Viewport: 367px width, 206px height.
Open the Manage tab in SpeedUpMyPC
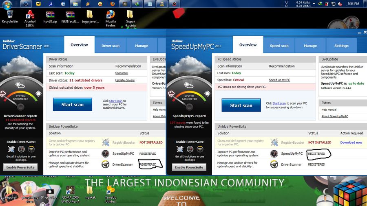[x=310, y=46]
